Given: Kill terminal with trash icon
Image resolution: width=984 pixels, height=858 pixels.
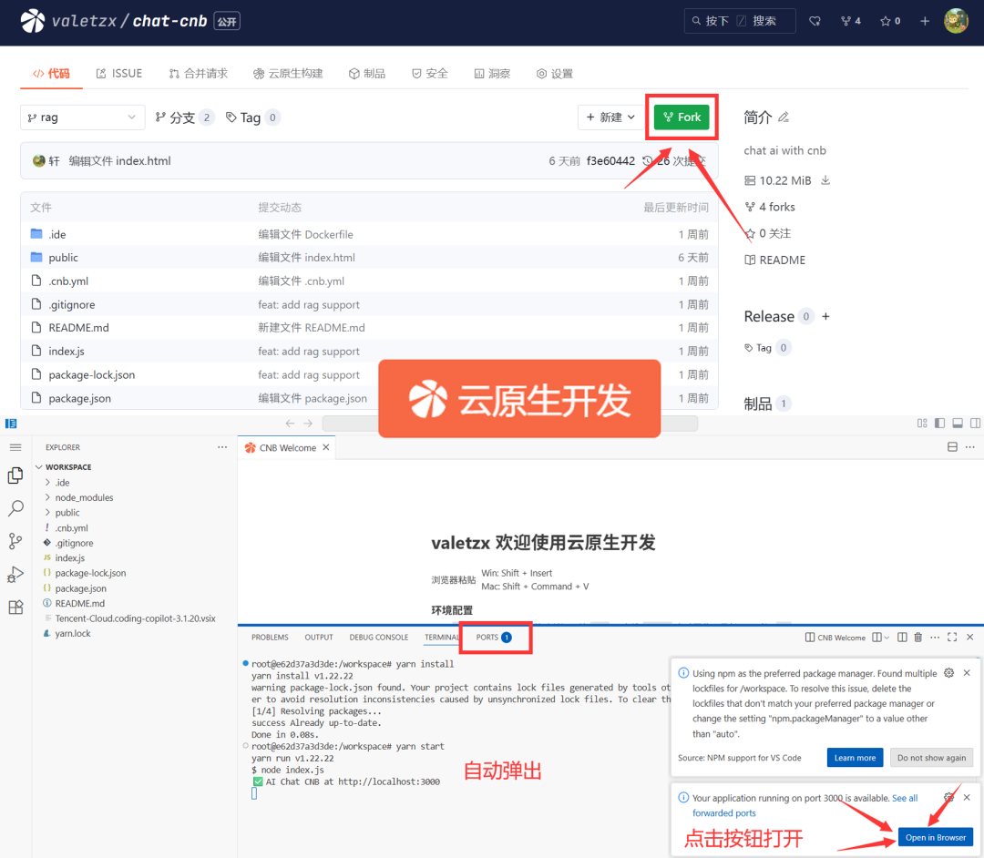Looking at the screenshot, I should (918, 638).
